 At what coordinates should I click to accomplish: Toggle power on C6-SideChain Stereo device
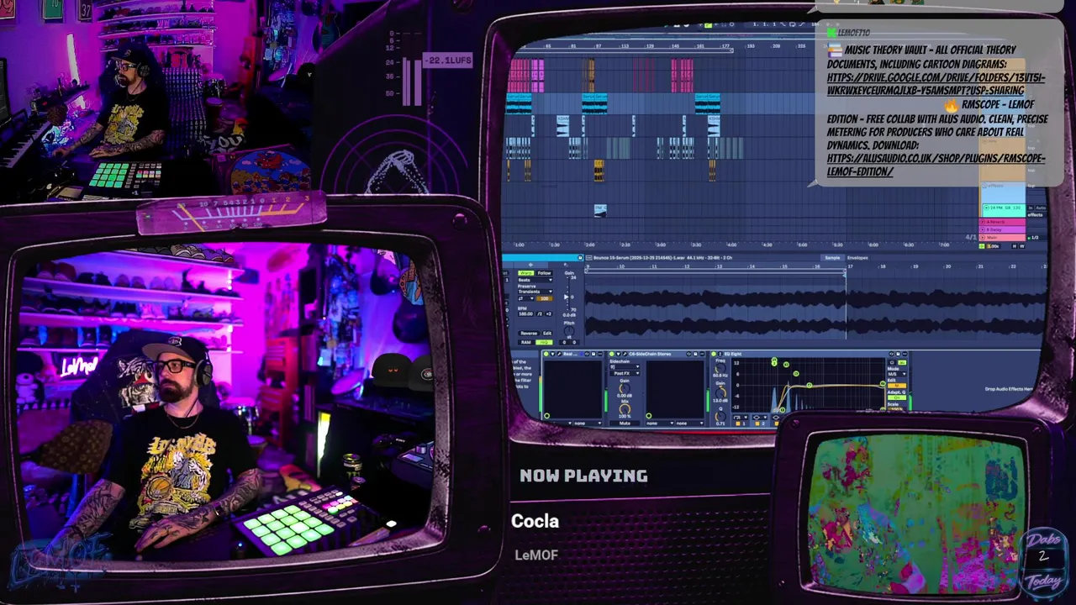611,354
